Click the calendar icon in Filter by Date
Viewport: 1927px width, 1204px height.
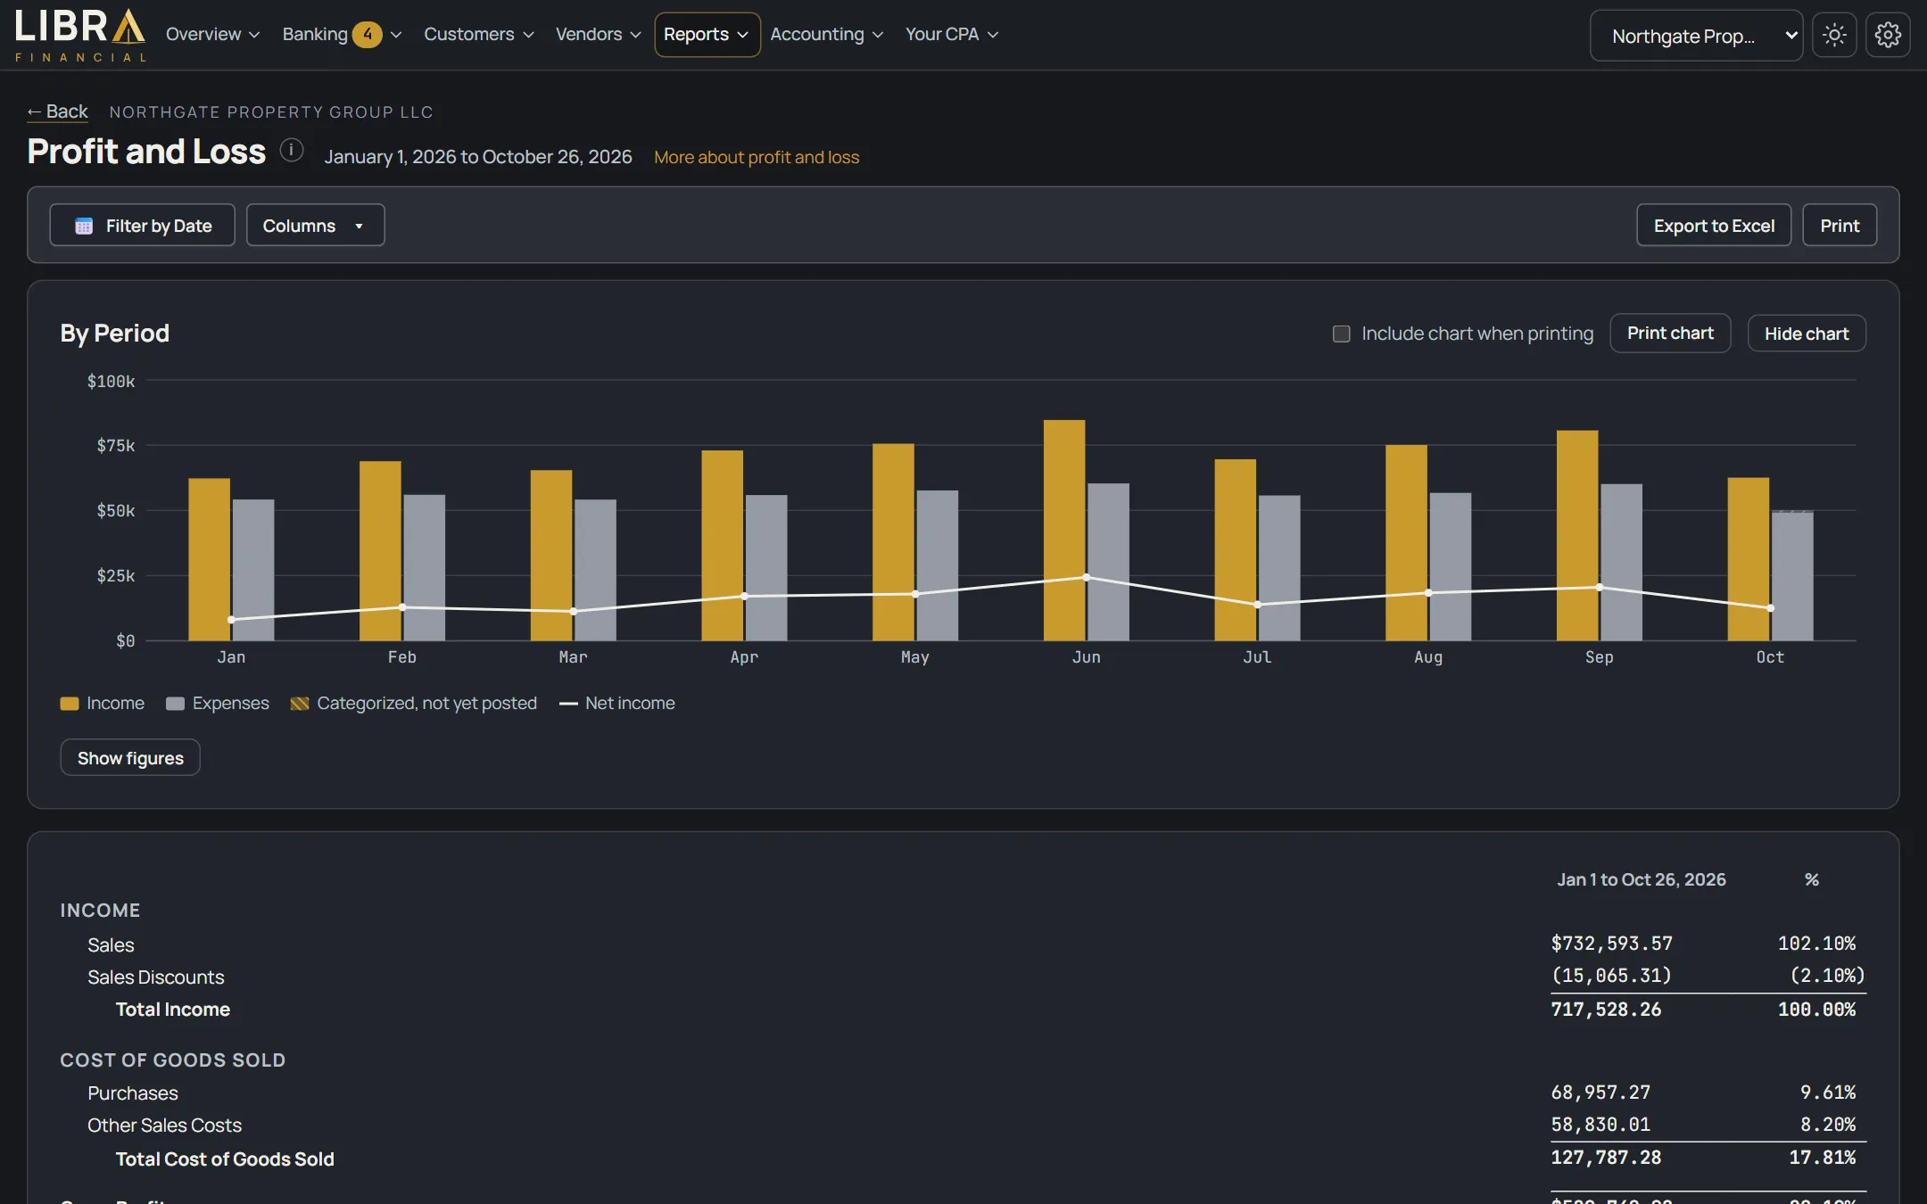click(x=84, y=226)
